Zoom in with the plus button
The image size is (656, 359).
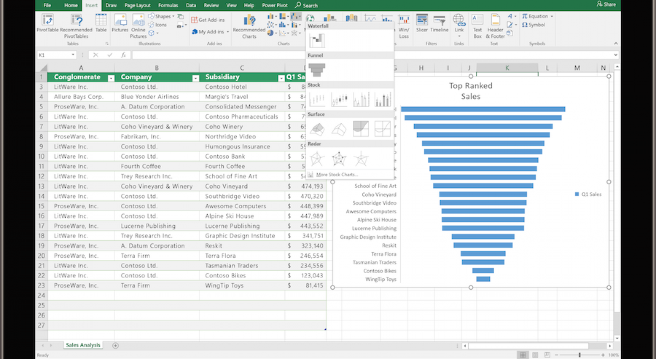coord(603,355)
